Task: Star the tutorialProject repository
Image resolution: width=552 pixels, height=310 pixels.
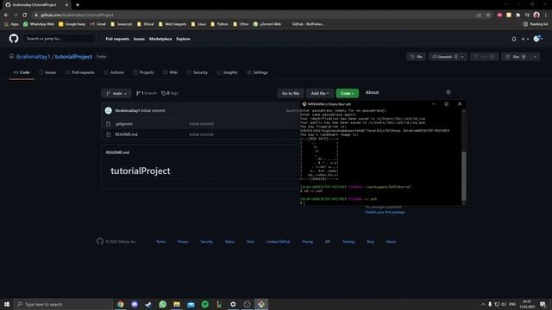Action: coord(516,57)
